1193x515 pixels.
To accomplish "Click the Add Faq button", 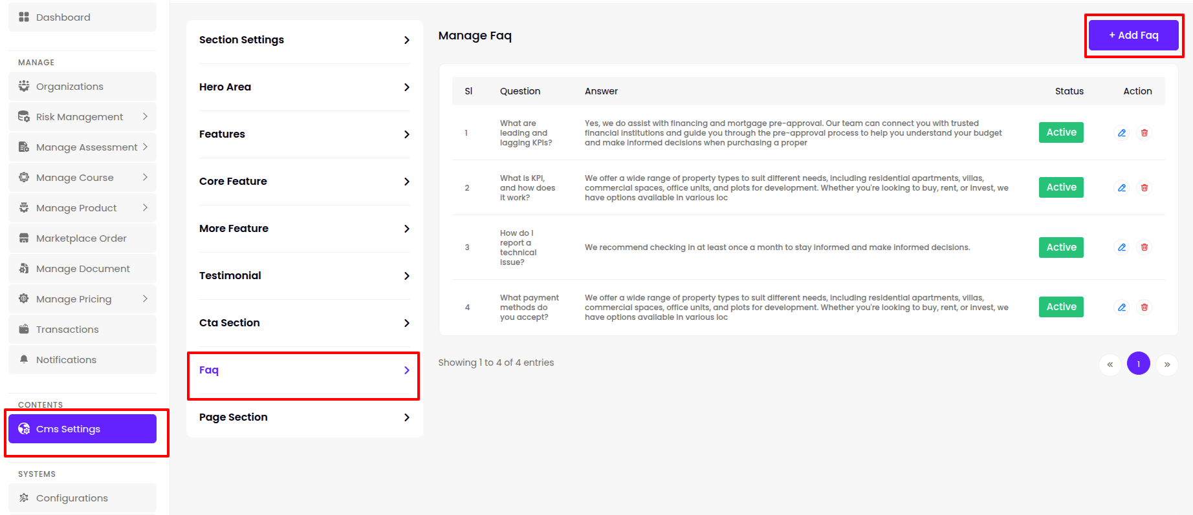I will (1133, 36).
